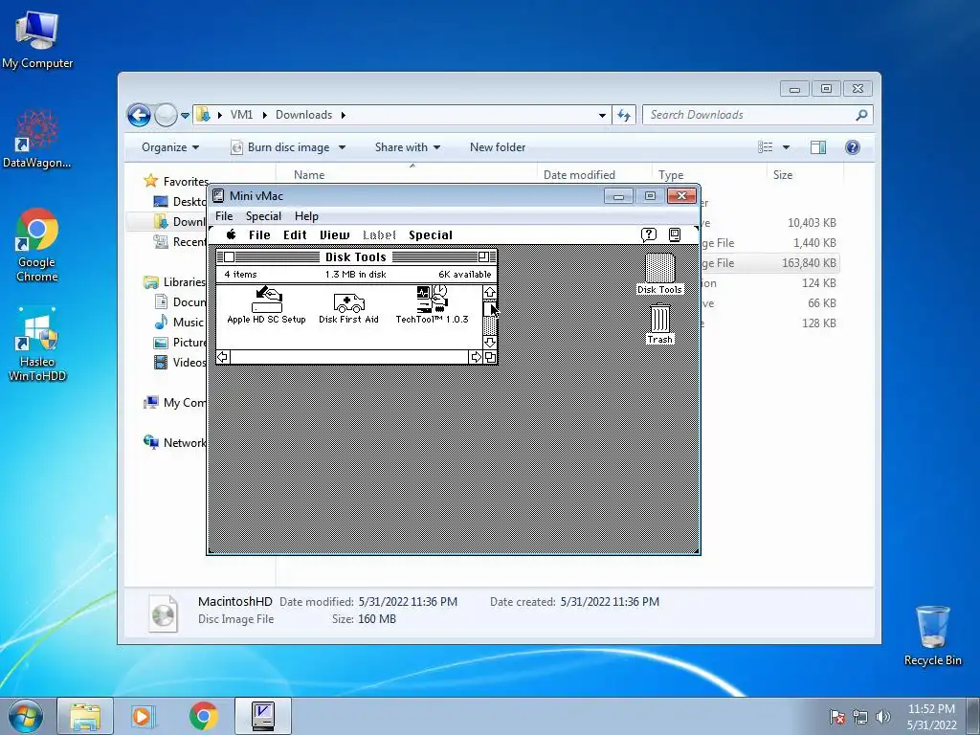Open the Special menu in Mini vMac window
980x735 pixels.
point(263,215)
